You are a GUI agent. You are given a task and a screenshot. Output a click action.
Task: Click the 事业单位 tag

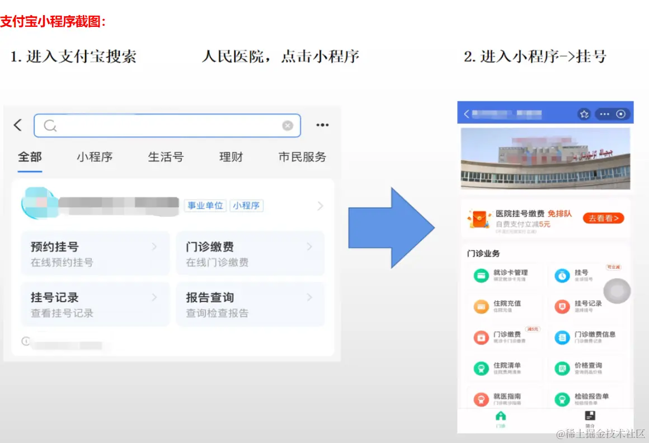[205, 206]
